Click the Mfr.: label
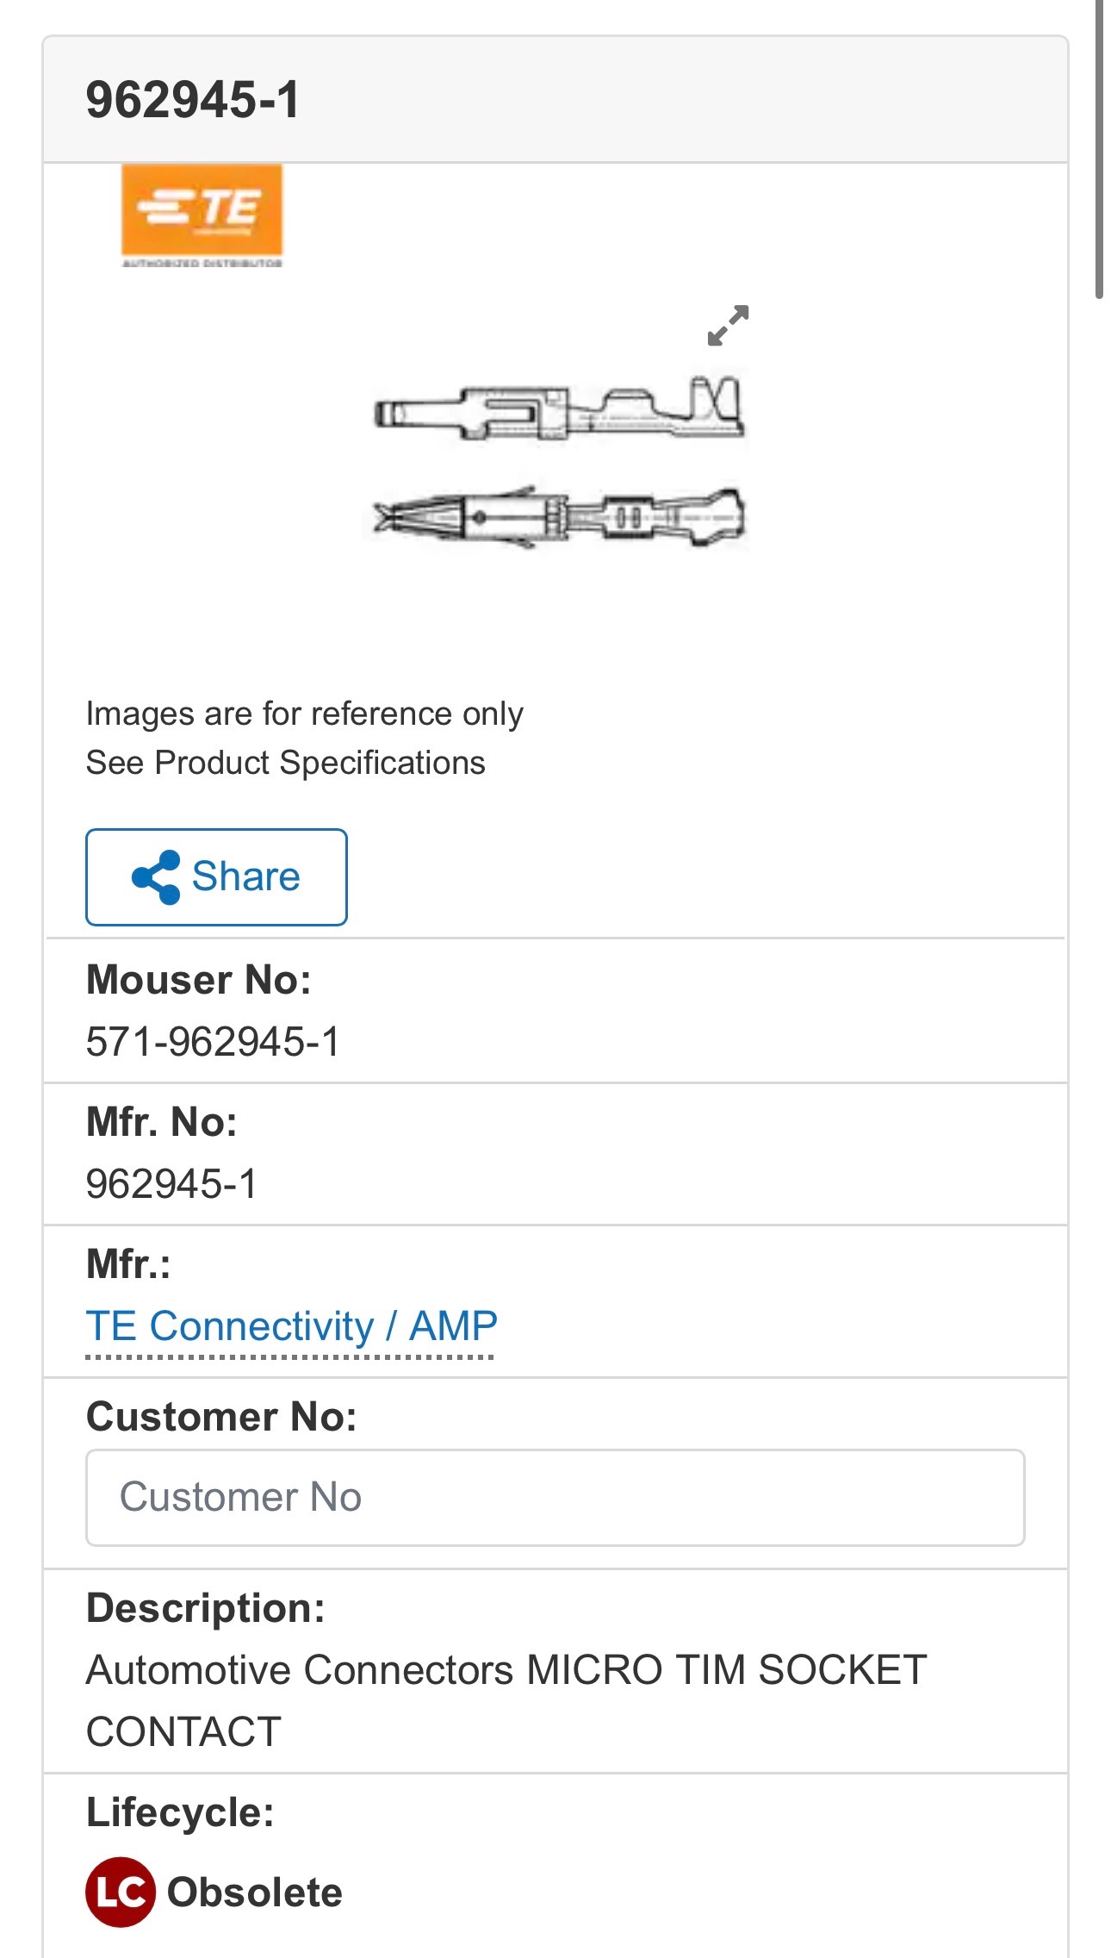This screenshot has width=1111, height=1958. point(128,1264)
